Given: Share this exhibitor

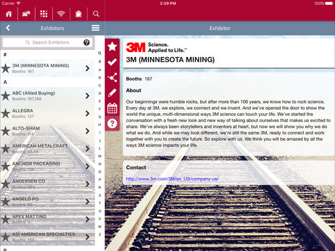Looking at the screenshot, I should [112, 78].
